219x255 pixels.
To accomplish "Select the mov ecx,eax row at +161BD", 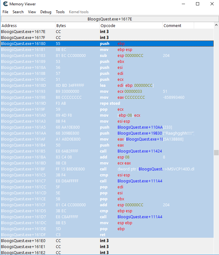I will (x=107, y=163).
